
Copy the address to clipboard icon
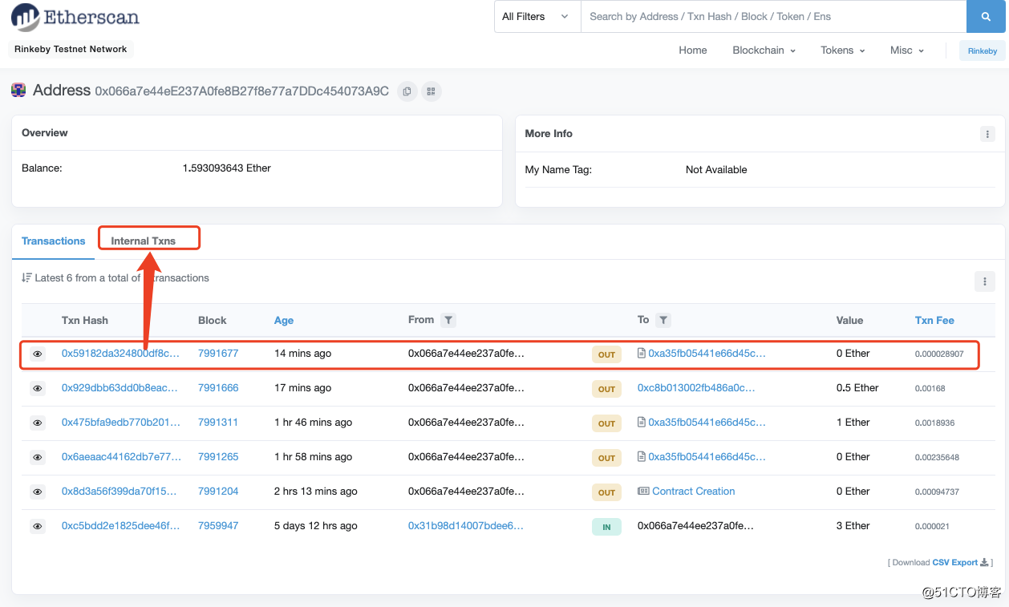(407, 91)
